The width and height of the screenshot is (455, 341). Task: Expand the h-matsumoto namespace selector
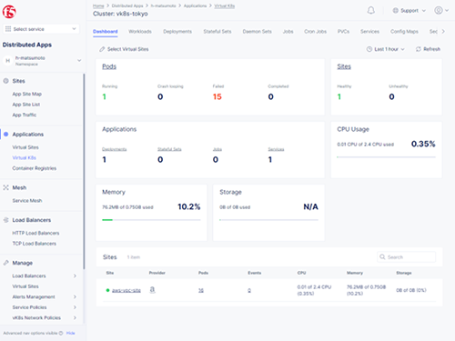pyautogui.click(x=42, y=61)
